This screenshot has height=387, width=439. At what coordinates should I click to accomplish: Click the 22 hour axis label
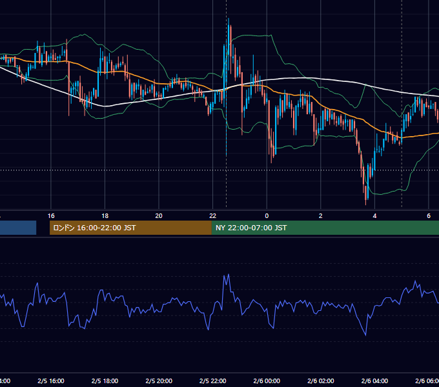pyautogui.click(x=213, y=216)
